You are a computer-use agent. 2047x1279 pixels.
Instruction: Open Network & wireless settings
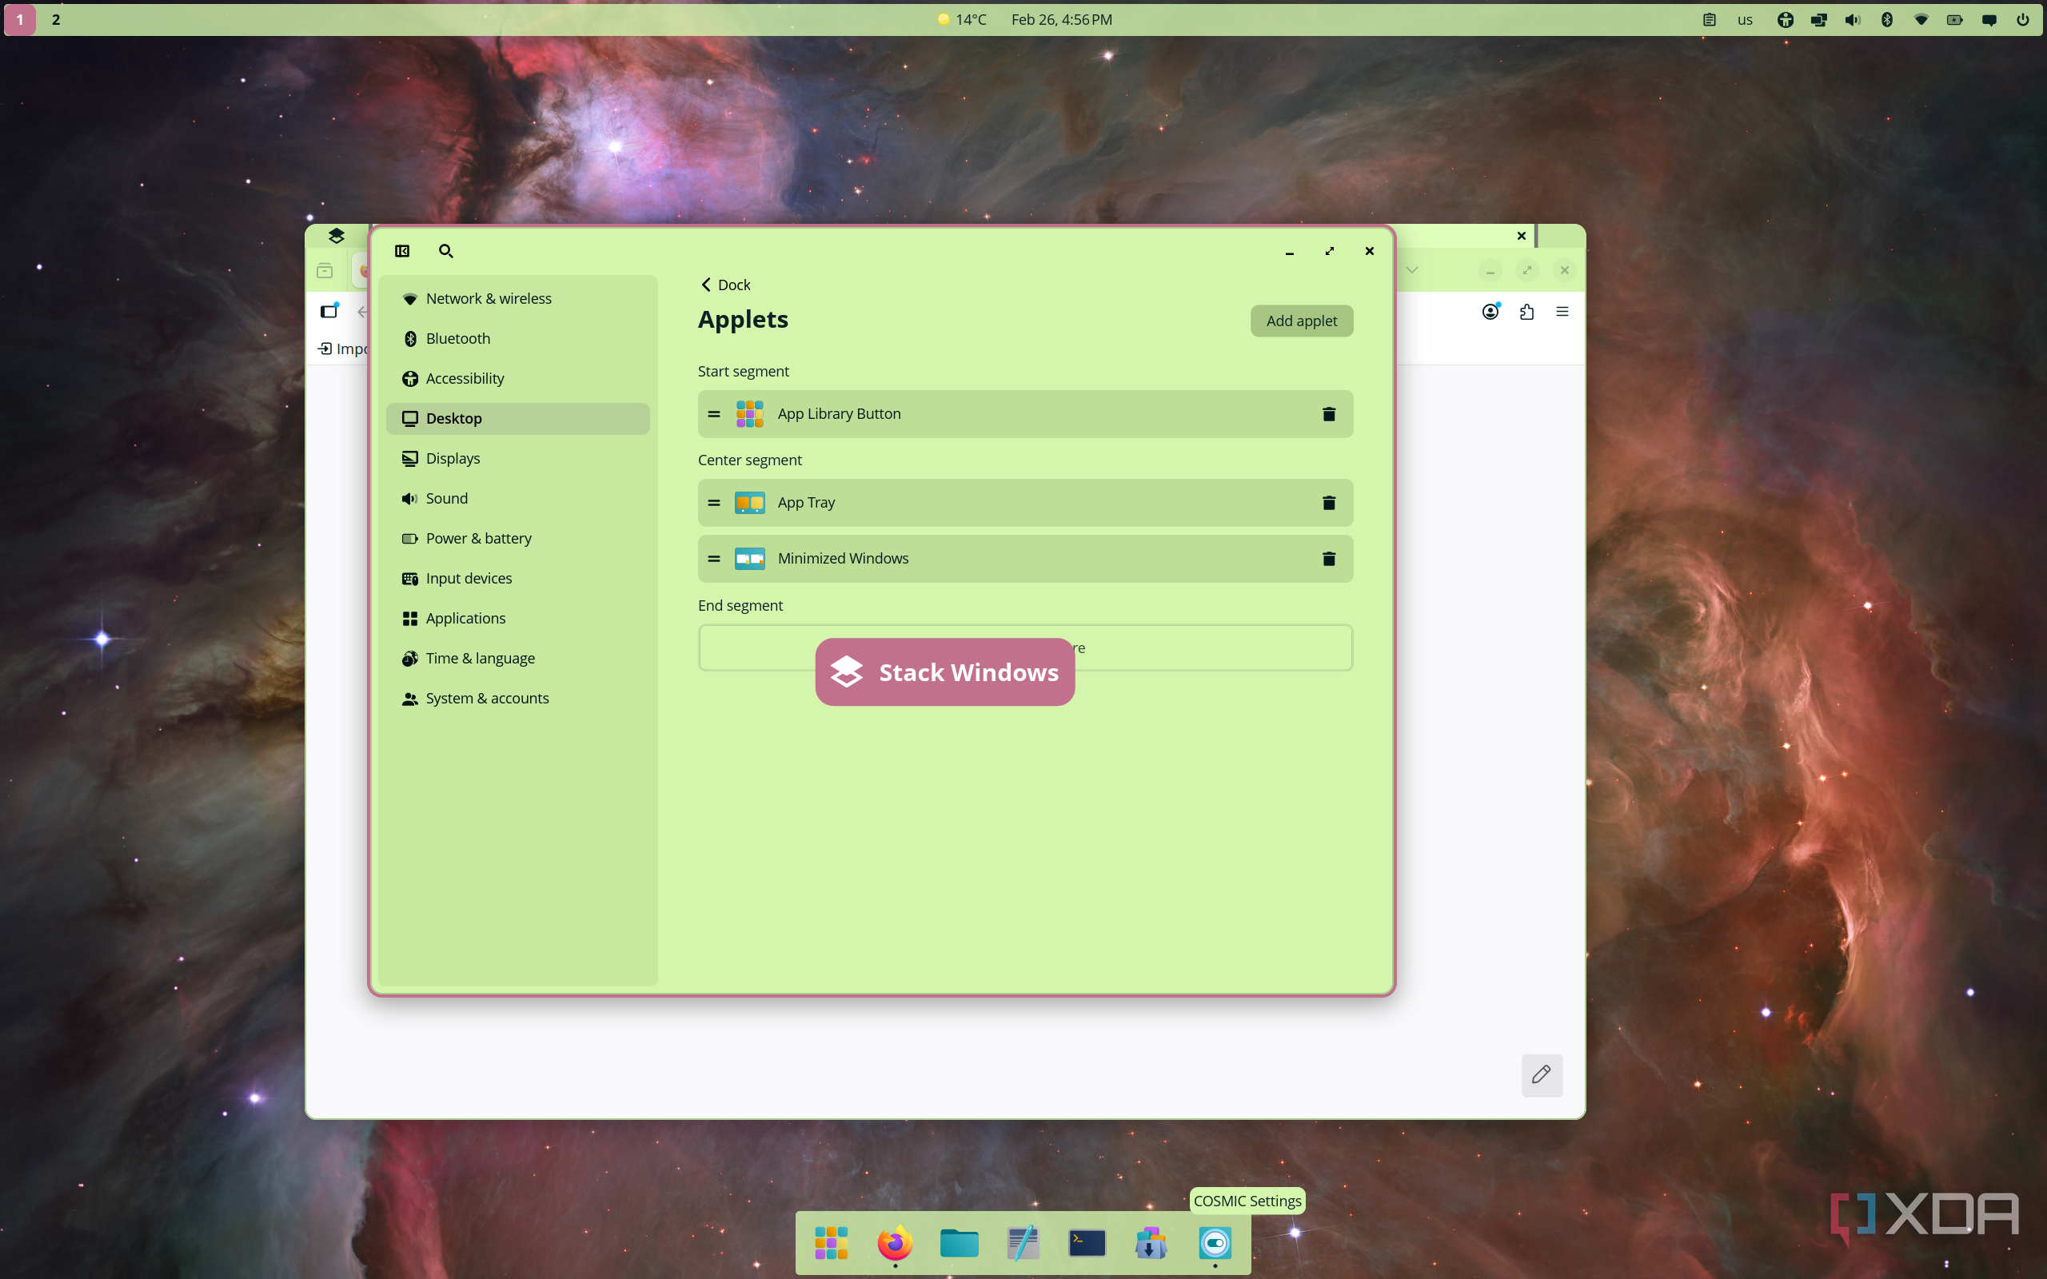click(x=517, y=299)
